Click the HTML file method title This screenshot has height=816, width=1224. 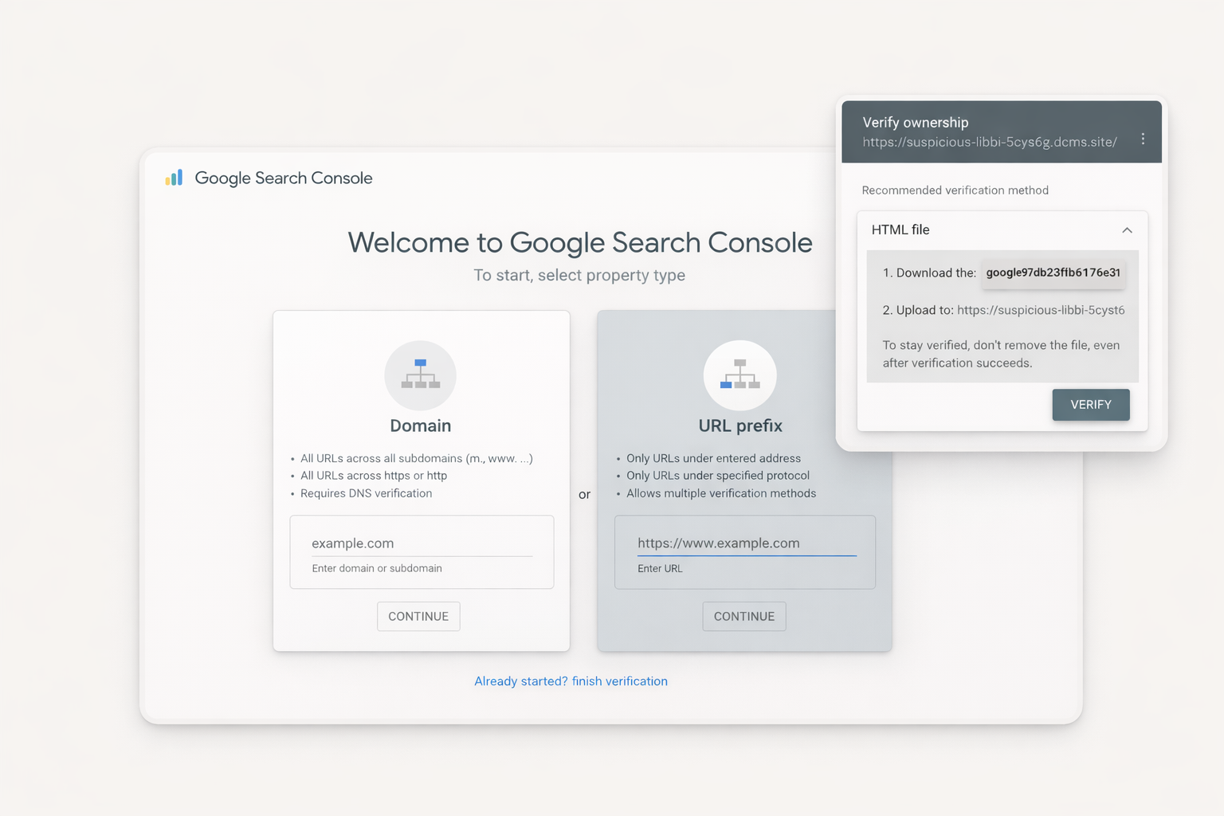coord(900,230)
